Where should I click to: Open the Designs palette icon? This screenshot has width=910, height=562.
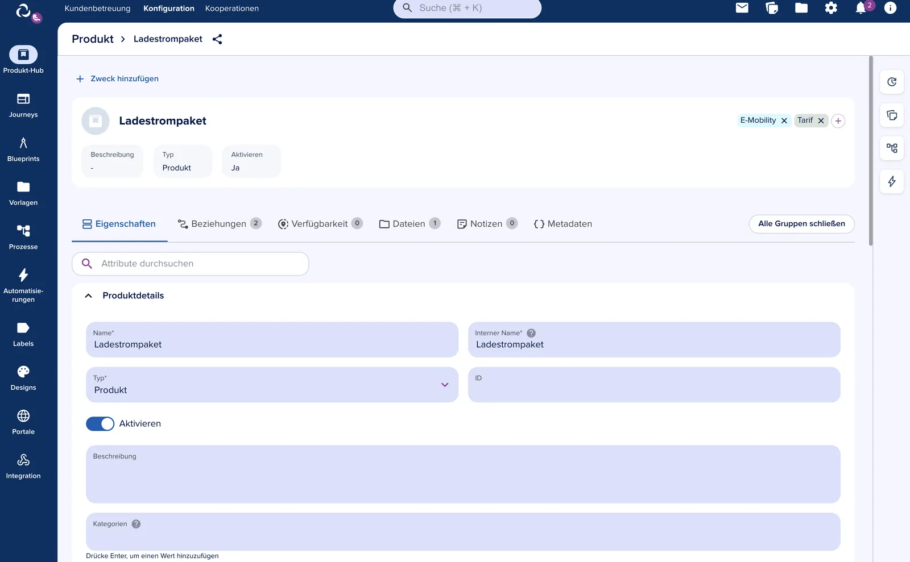point(23,372)
